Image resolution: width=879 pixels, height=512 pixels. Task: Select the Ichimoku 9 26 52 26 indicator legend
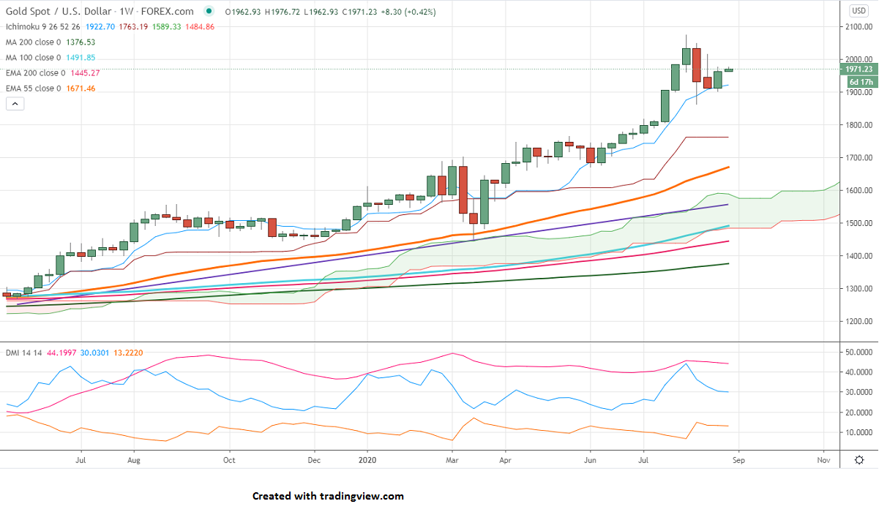coord(42,26)
